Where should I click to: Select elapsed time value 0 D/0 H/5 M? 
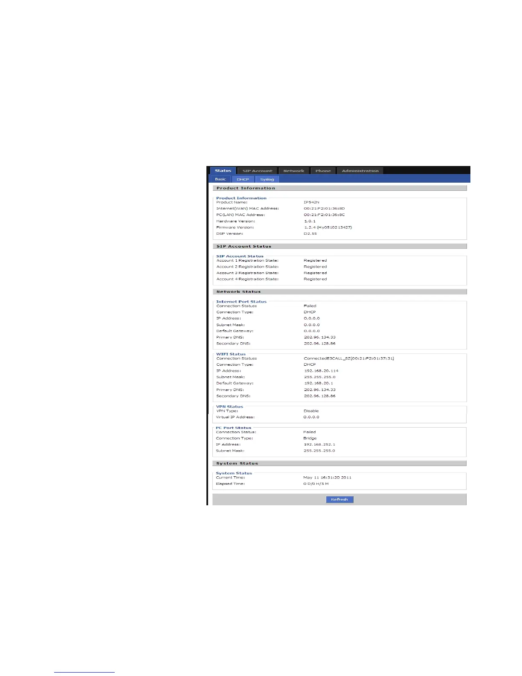click(316, 484)
